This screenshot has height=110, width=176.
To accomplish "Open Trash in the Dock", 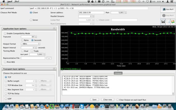I will pyautogui.click(x=170, y=106).
